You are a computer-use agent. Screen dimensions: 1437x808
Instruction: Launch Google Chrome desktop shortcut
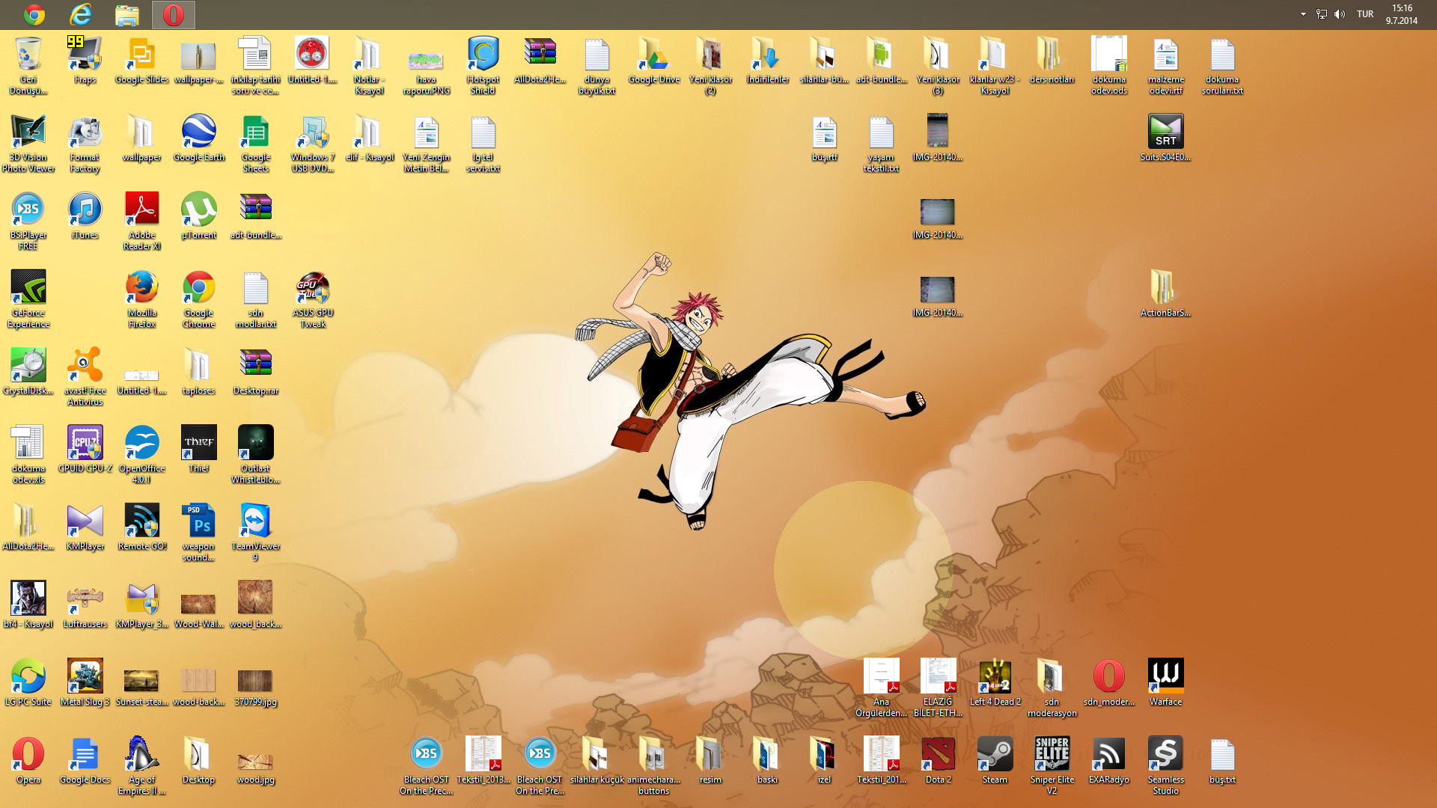pyautogui.click(x=199, y=299)
